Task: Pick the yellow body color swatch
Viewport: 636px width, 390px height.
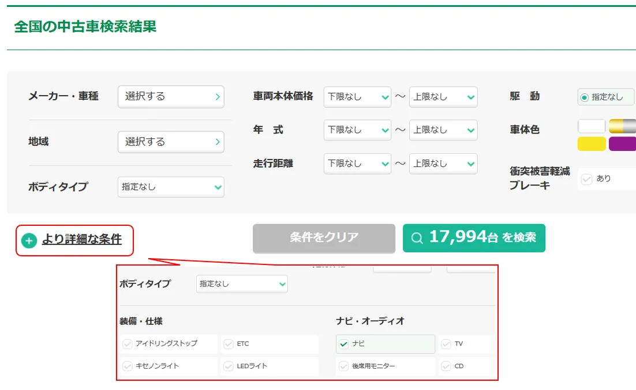Action: [x=592, y=144]
